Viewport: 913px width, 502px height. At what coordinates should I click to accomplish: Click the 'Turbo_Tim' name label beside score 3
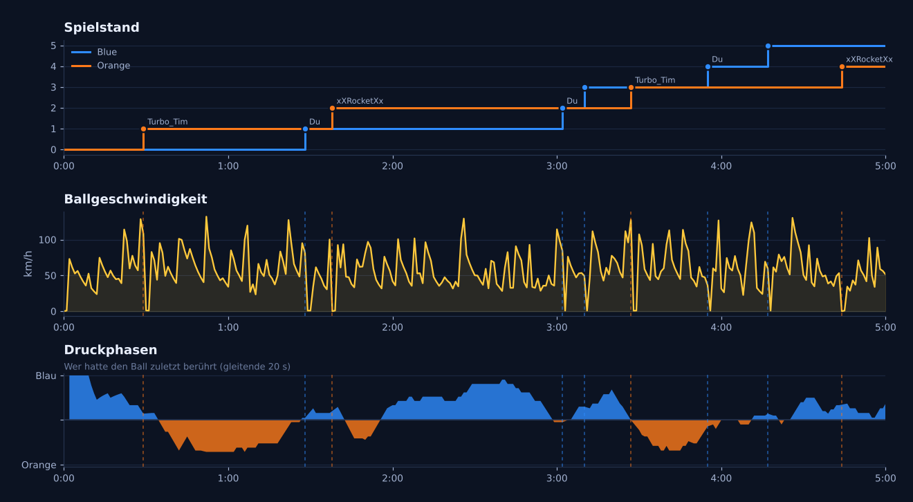[655, 80]
